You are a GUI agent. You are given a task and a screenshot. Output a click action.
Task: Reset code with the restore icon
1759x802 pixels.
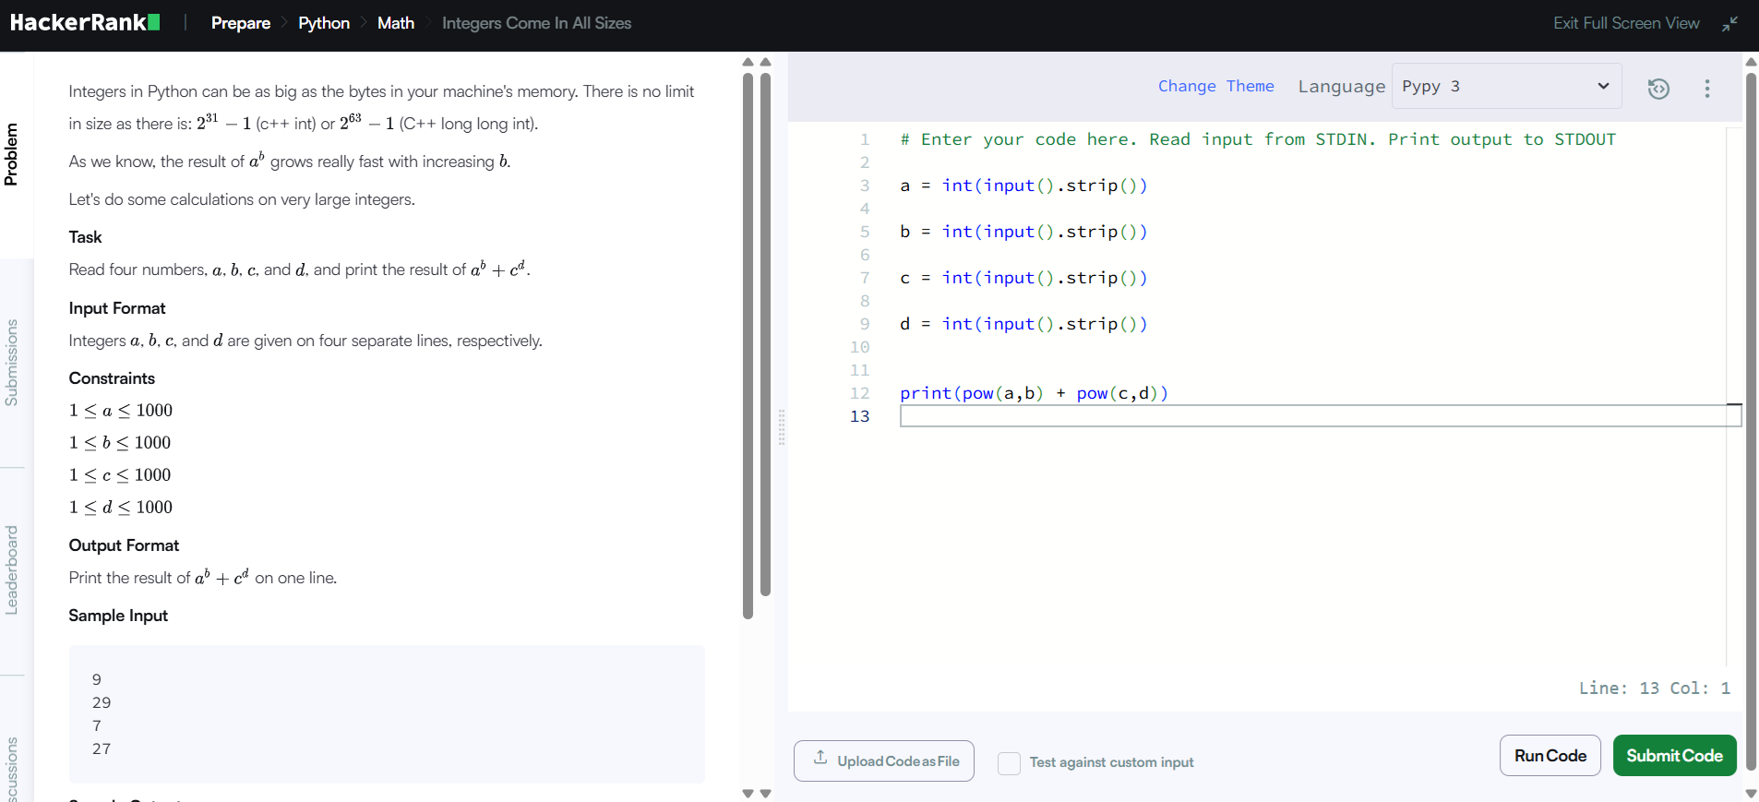tap(1658, 88)
